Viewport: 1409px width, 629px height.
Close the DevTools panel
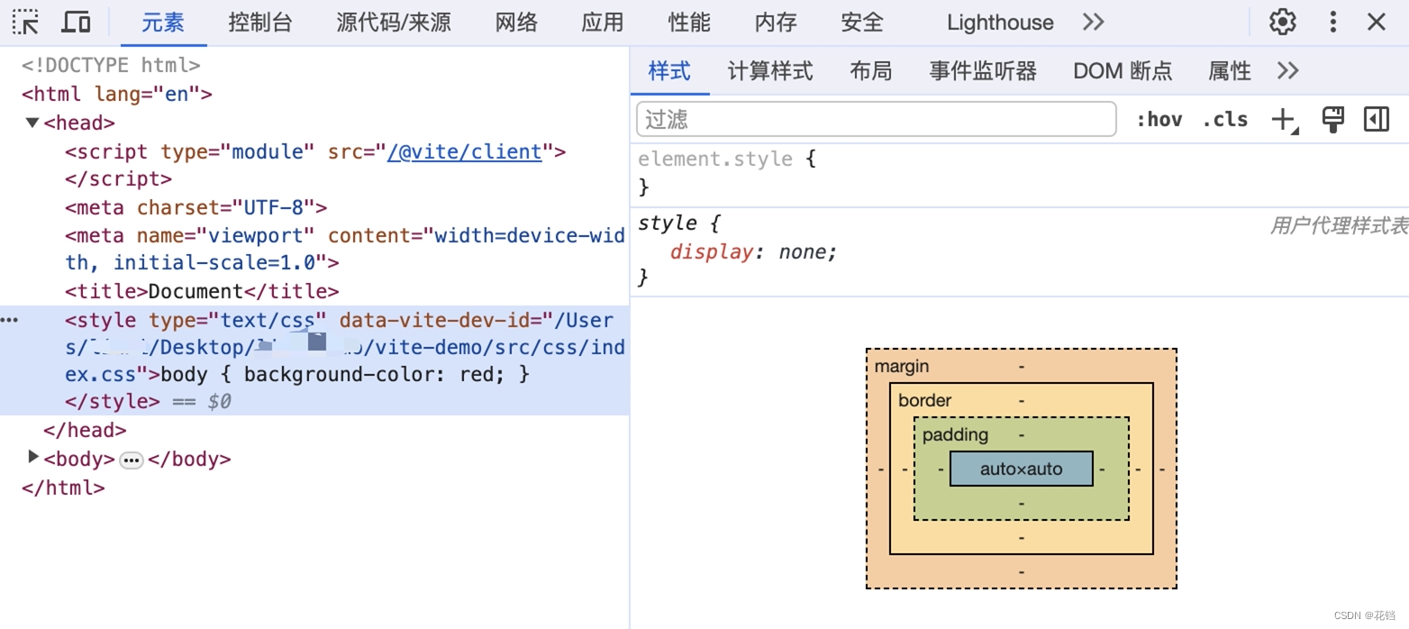pos(1377,23)
